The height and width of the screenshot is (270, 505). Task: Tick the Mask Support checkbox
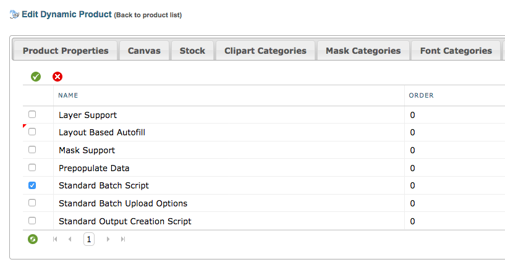32,150
